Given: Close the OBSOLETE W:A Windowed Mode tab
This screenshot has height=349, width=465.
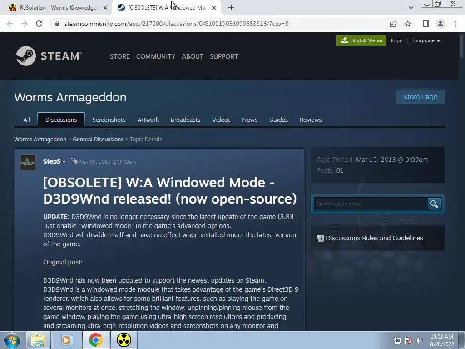Looking at the screenshot, I should pyautogui.click(x=214, y=8).
